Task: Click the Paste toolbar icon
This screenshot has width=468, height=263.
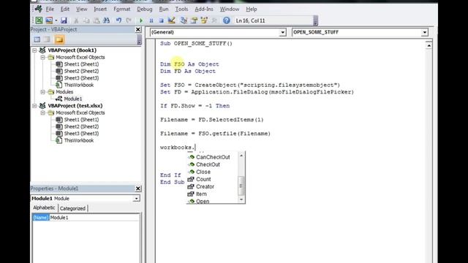Action: point(97,20)
